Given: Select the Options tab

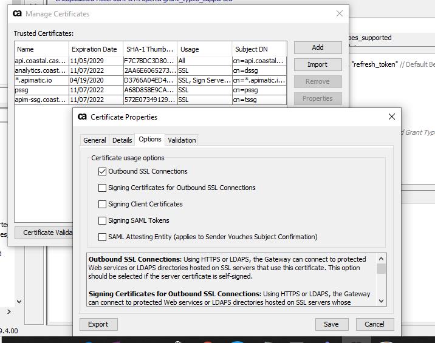Looking at the screenshot, I should click(150, 139).
